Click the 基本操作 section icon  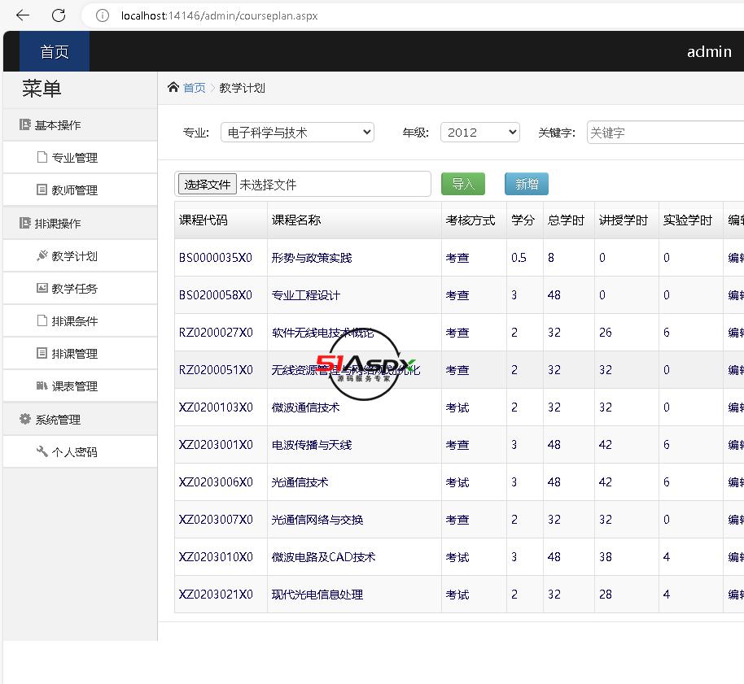coord(24,125)
